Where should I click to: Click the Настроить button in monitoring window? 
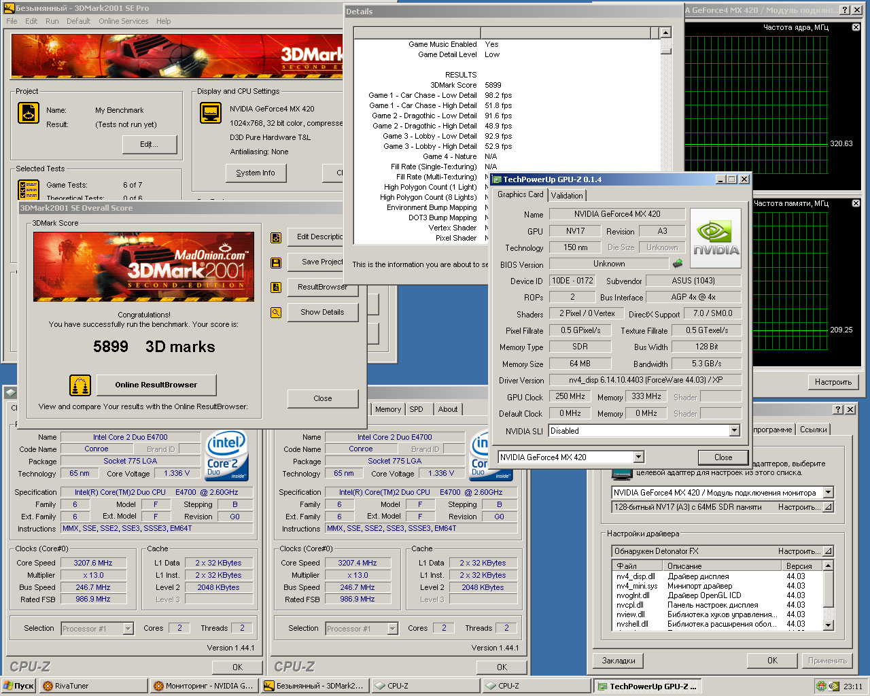click(833, 382)
